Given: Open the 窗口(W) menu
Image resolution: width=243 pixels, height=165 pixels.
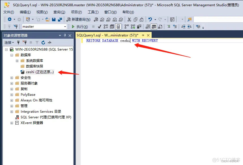Looking at the screenshot, I should 110,12.
